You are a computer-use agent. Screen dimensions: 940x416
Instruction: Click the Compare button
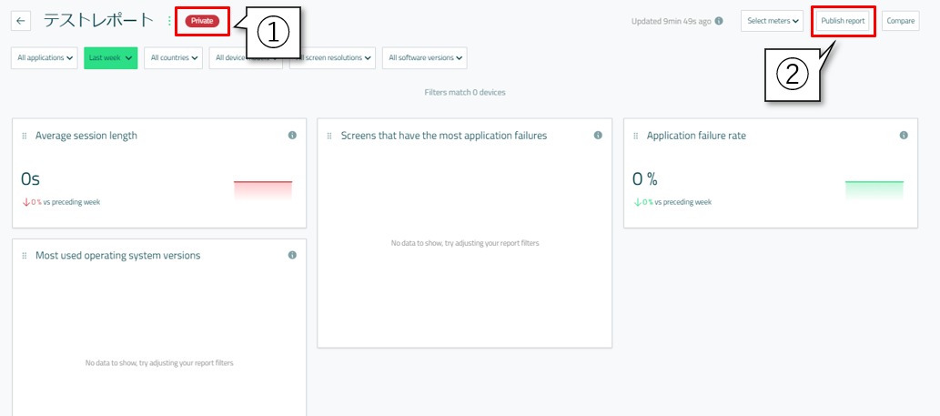900,21
